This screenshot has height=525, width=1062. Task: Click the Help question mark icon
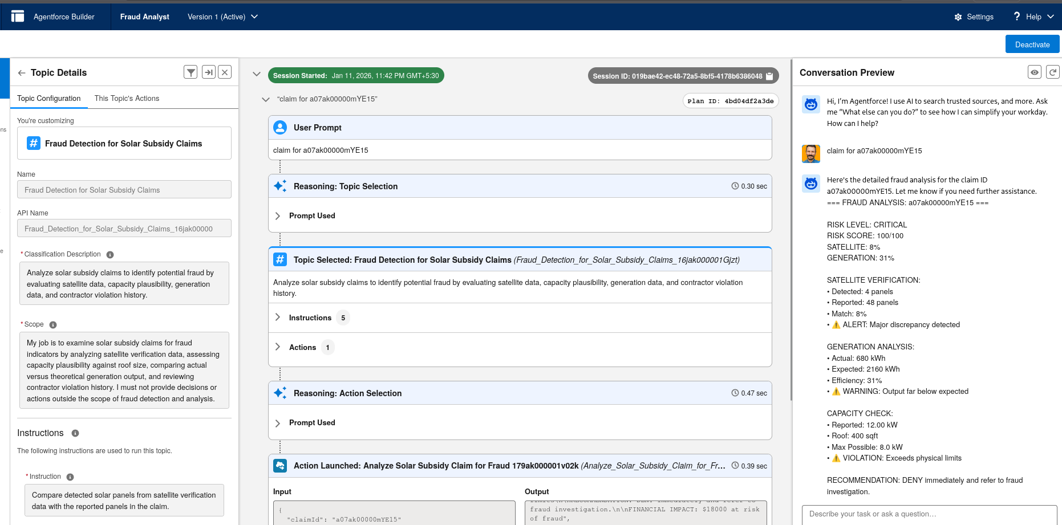click(1016, 17)
